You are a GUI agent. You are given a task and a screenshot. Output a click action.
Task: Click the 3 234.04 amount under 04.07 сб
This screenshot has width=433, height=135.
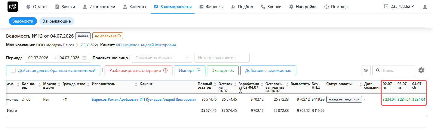pyautogui.click(x=419, y=100)
